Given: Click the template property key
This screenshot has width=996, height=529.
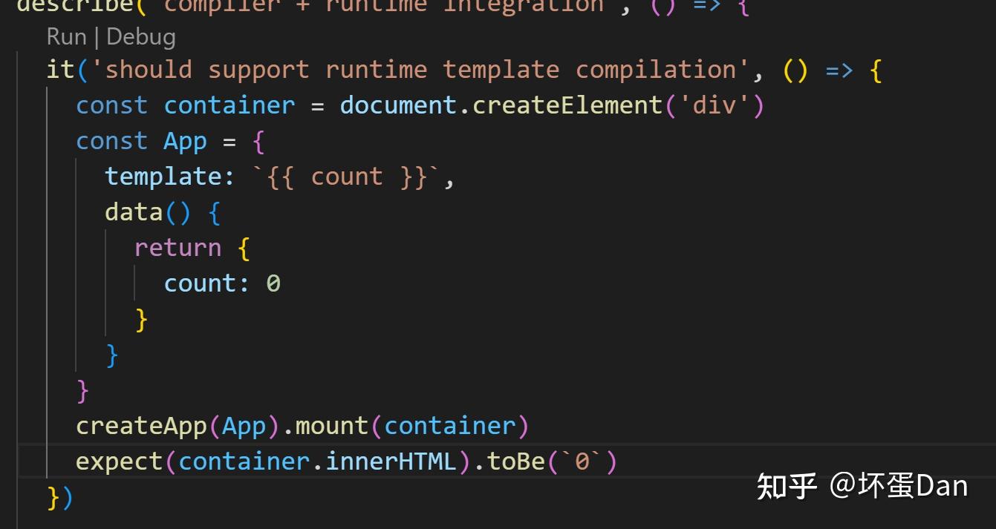Looking at the screenshot, I should [163, 176].
